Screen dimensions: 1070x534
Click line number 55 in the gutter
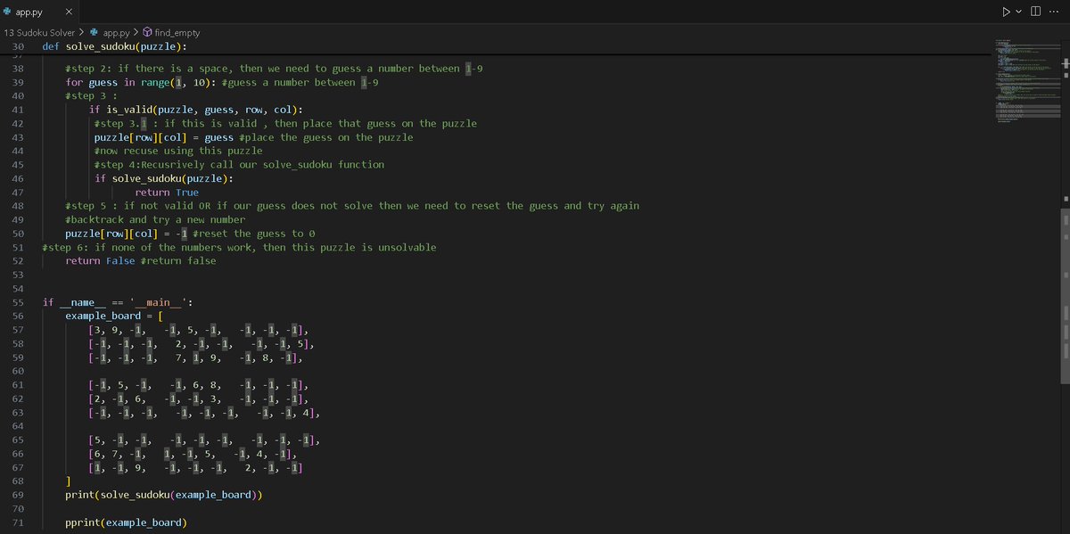[x=18, y=302]
